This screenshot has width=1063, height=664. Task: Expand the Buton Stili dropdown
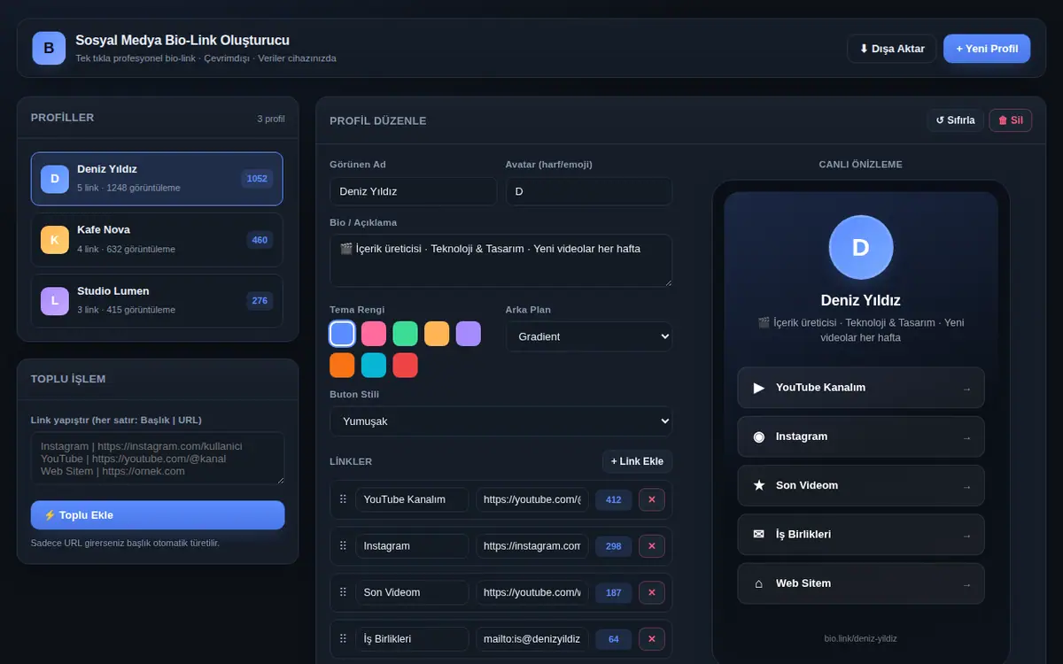500,421
